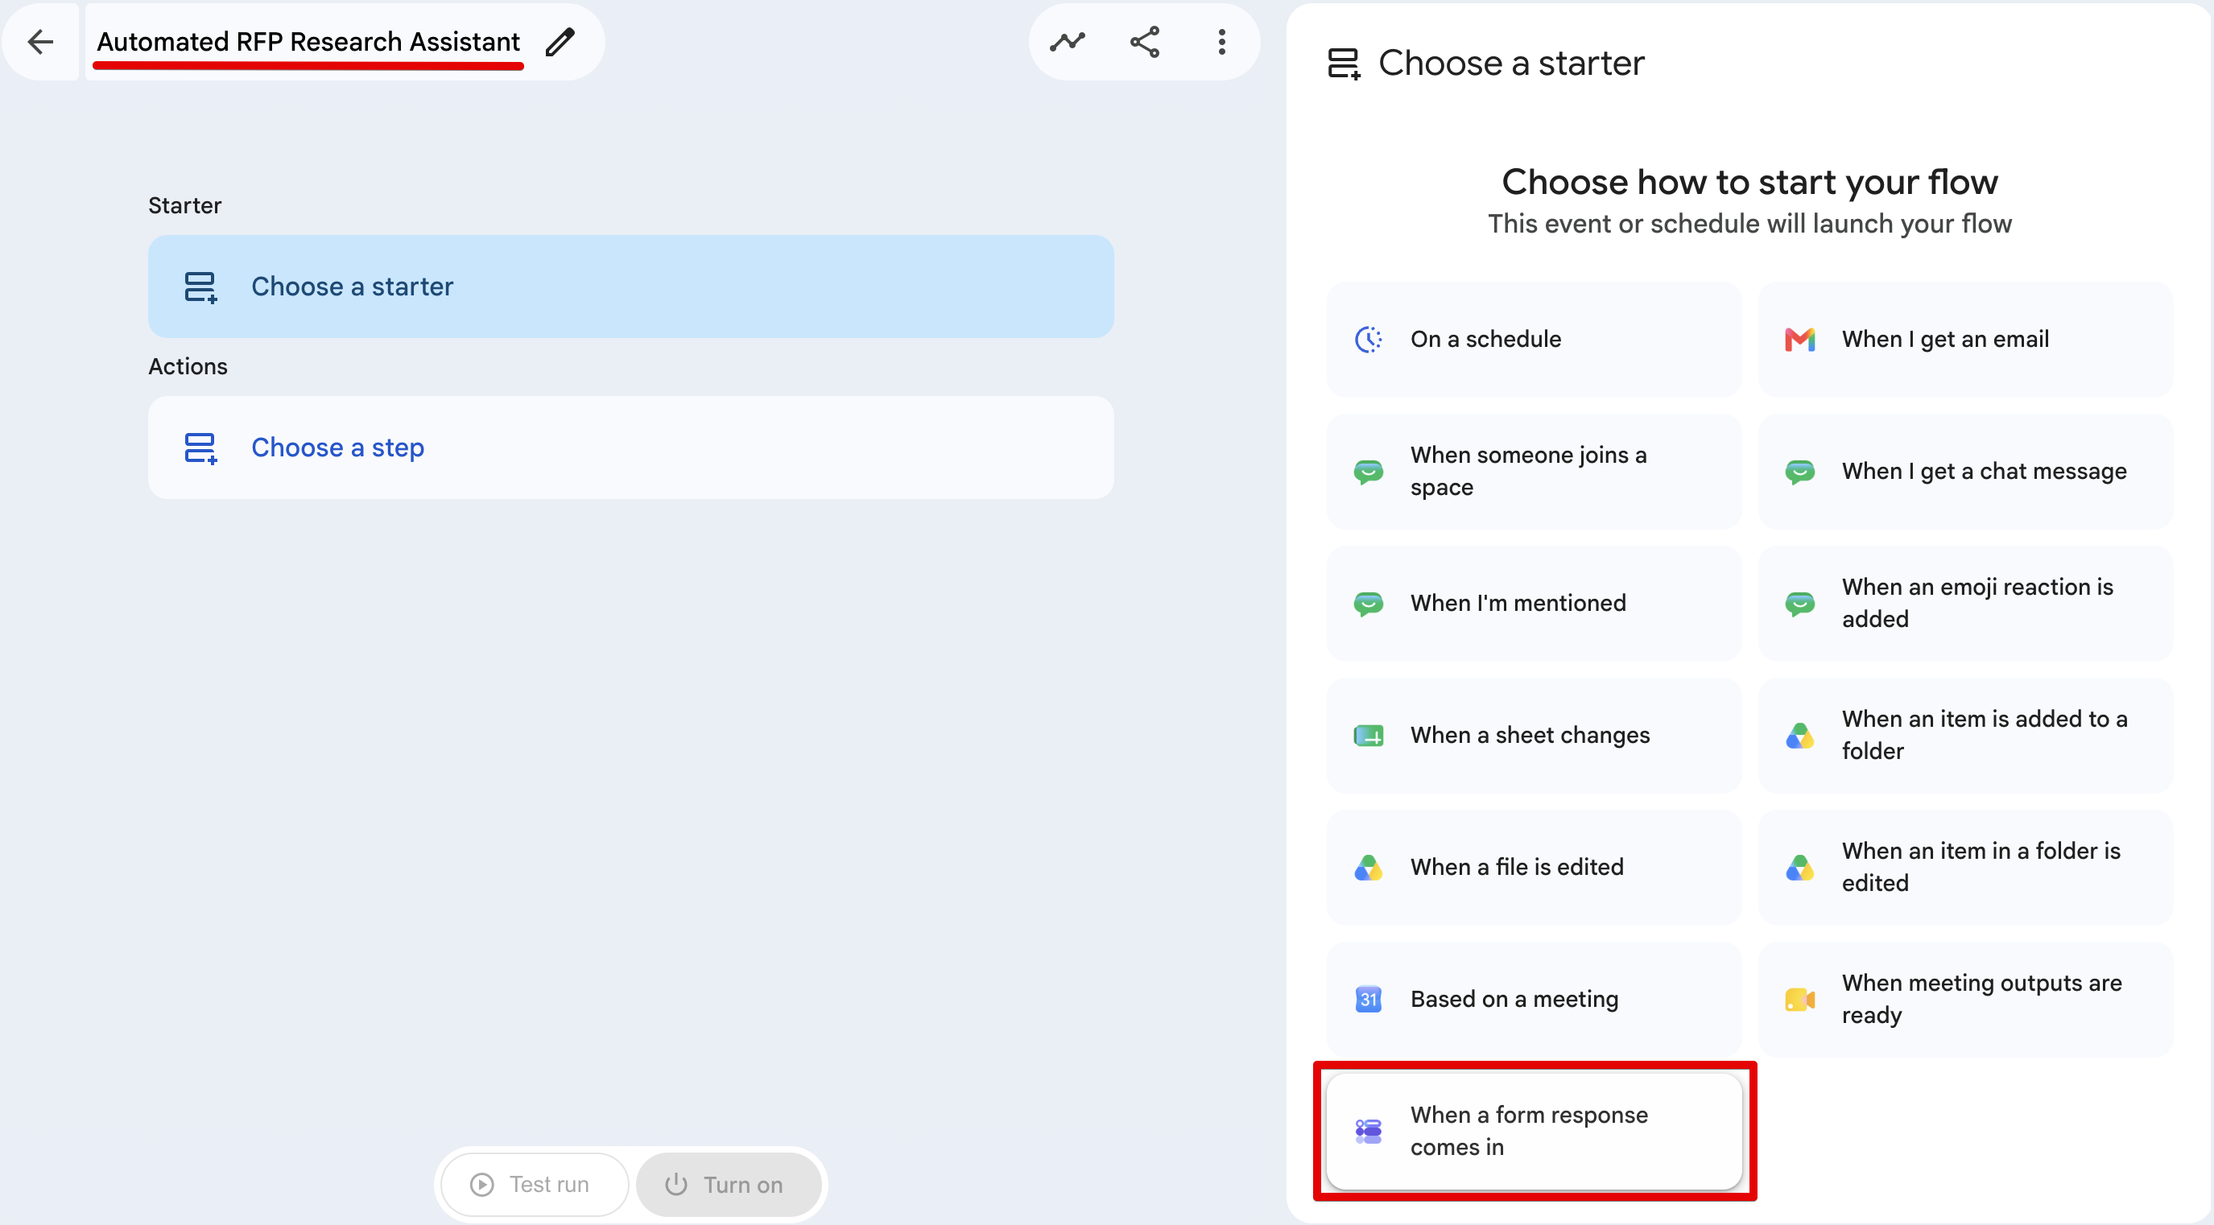Select 'When someone joins a space'
The image size is (2214, 1225).
click(x=1535, y=471)
